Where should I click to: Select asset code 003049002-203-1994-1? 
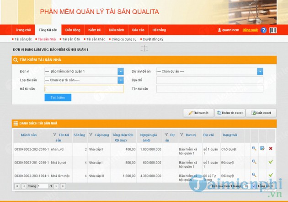click(x=32, y=176)
